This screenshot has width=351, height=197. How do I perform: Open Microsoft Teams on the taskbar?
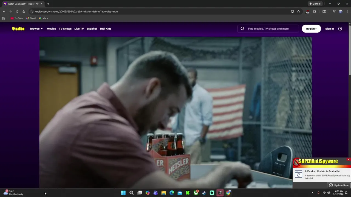click(x=155, y=193)
